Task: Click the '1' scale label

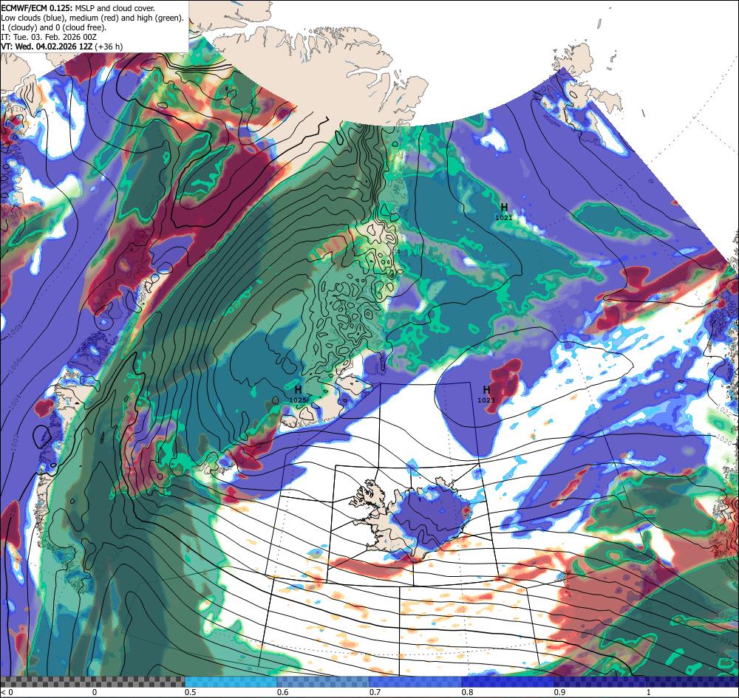Action: (x=649, y=692)
